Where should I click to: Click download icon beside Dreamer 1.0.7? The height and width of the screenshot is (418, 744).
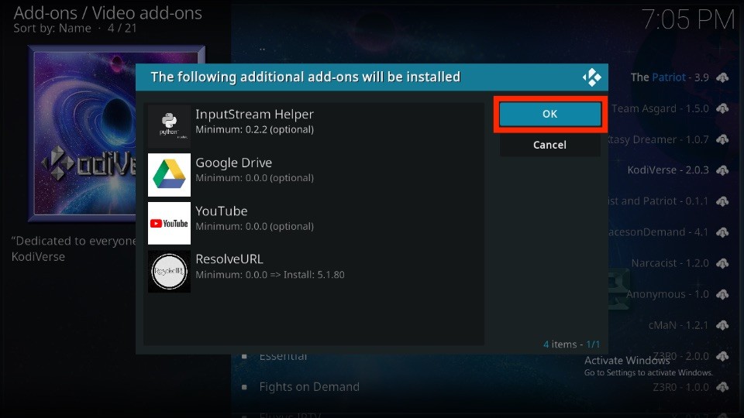tap(722, 139)
